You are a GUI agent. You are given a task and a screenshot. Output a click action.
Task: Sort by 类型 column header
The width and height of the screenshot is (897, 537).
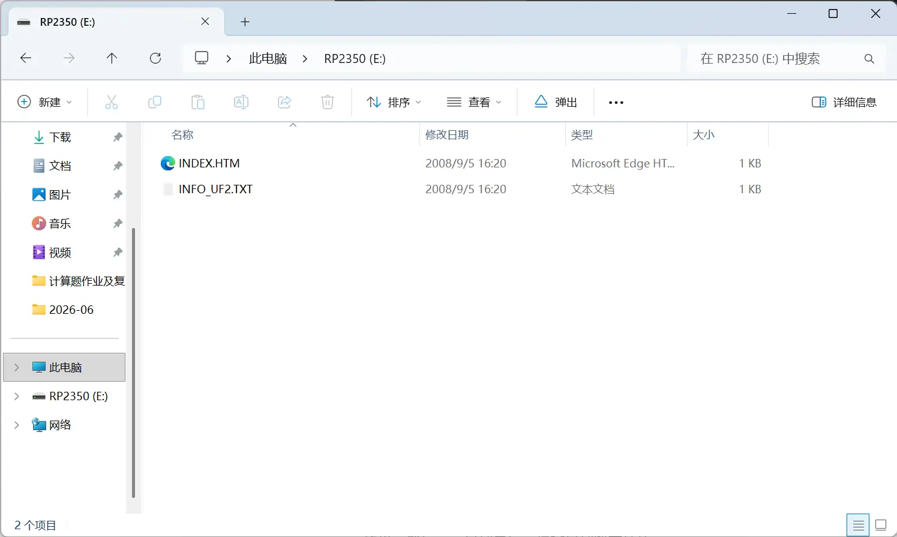click(x=582, y=135)
